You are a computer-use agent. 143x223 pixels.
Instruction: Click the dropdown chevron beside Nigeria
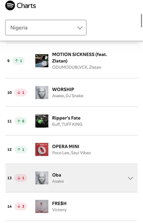80,28
